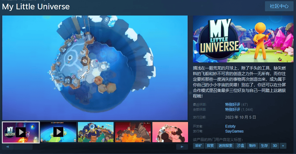296x154 pixels.
Task: Select the green planet screenshot thumbnail
Action: [x=96, y=132]
